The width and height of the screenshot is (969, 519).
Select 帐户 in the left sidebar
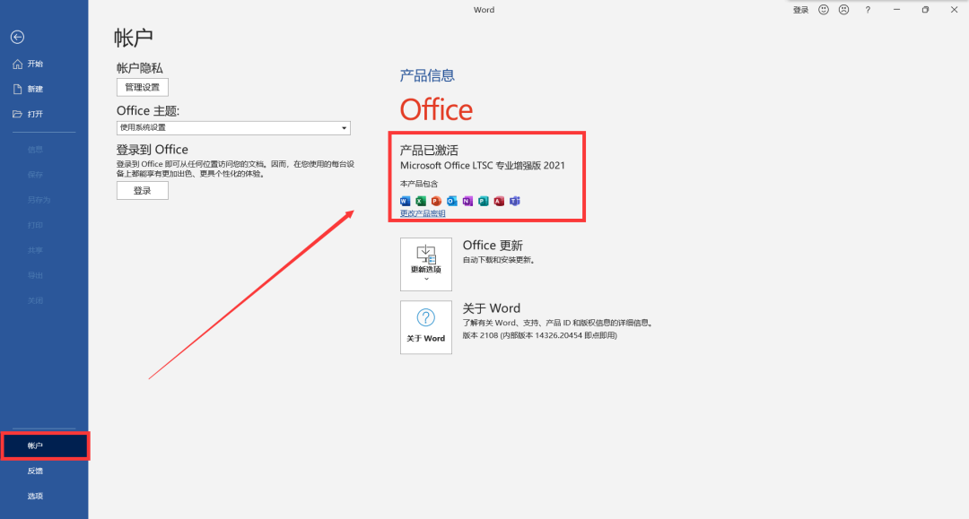[x=45, y=445]
